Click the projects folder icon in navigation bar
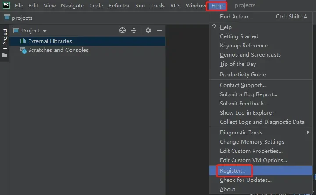316x195 pixels. pyautogui.click(x=7, y=18)
